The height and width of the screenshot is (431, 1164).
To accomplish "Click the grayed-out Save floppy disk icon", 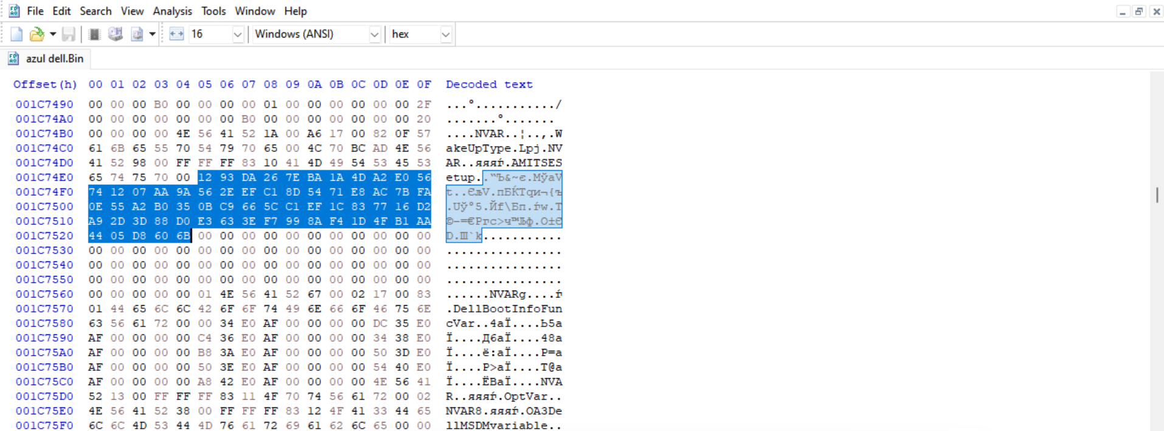I will click(69, 34).
